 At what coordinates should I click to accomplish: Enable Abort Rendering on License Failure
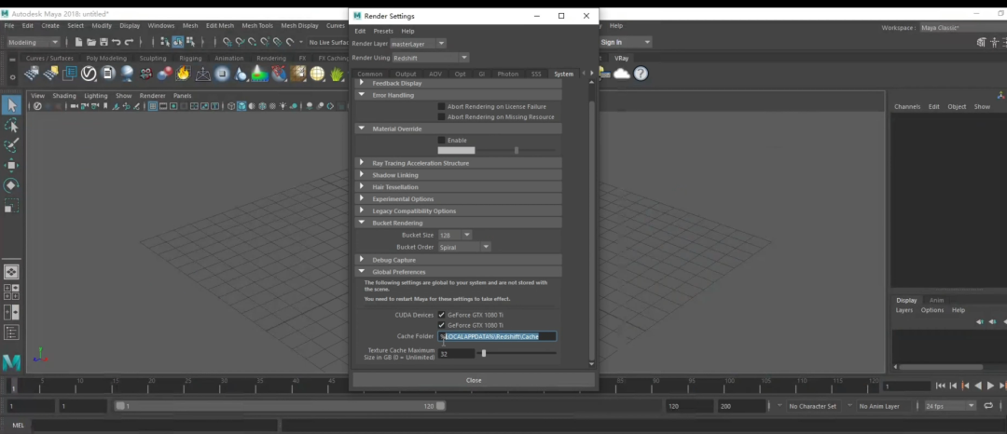pyautogui.click(x=441, y=106)
